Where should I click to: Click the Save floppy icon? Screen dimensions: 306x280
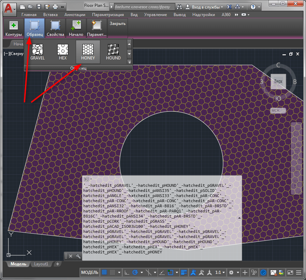pos(39,7)
